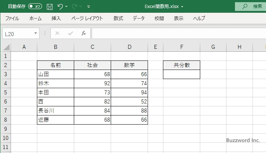The width and height of the screenshot is (266, 153).
Task: Open the Redo history dropdown arrow
Action: coord(81,7)
